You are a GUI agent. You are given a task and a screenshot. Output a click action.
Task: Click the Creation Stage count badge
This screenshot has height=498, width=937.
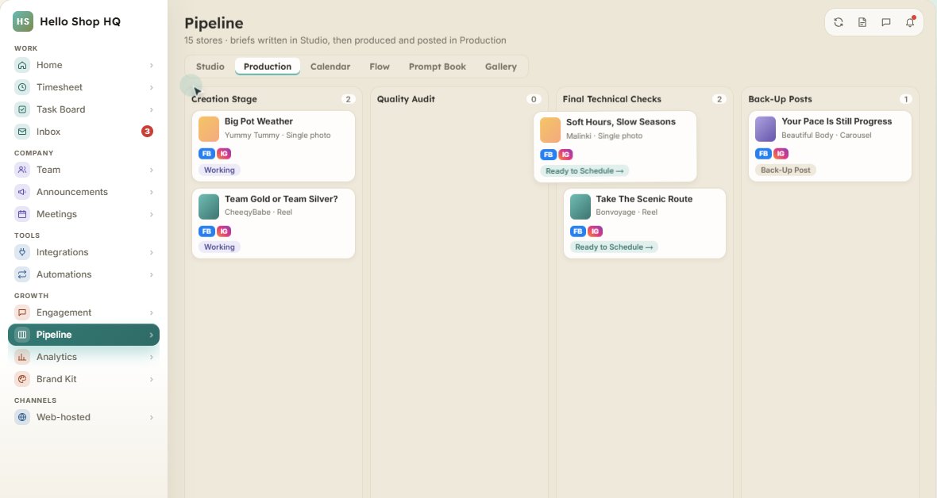point(348,99)
